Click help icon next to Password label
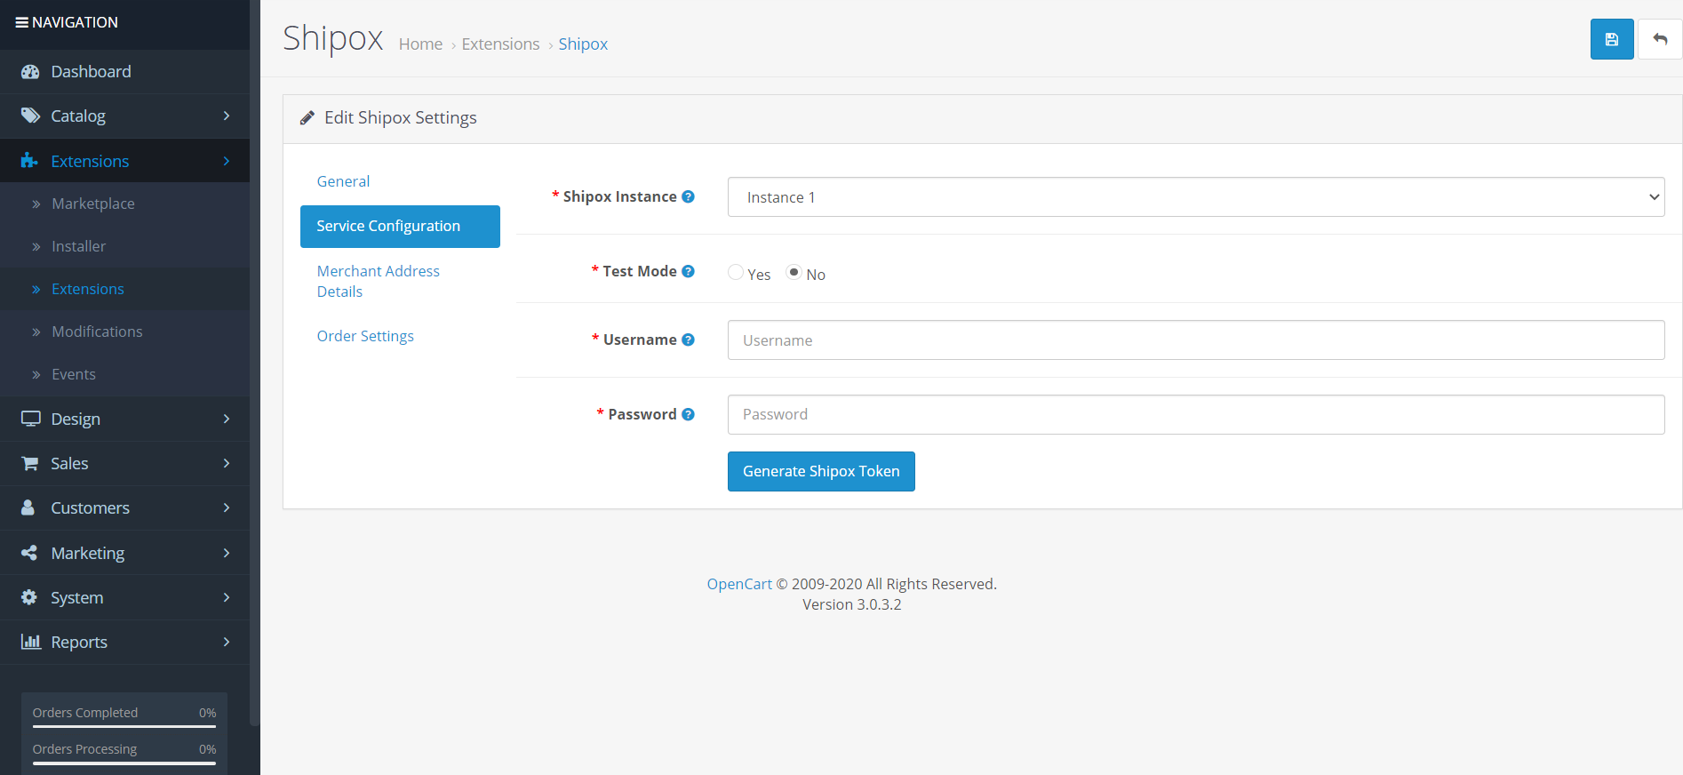 click(x=688, y=414)
